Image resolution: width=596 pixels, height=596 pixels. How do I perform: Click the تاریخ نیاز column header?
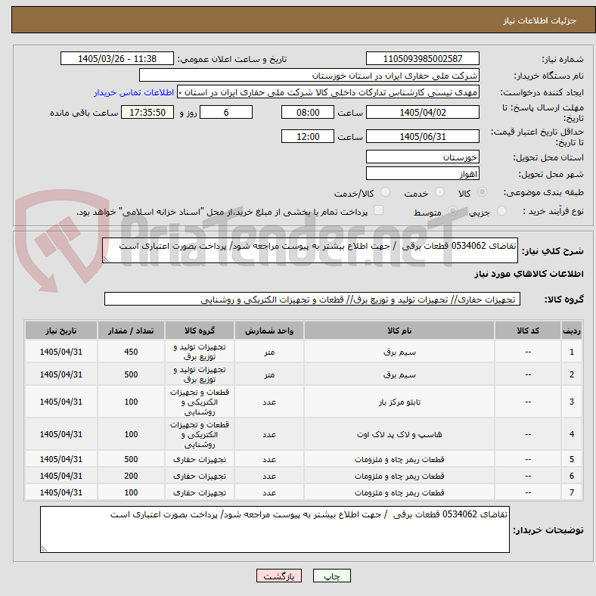pyautogui.click(x=61, y=331)
